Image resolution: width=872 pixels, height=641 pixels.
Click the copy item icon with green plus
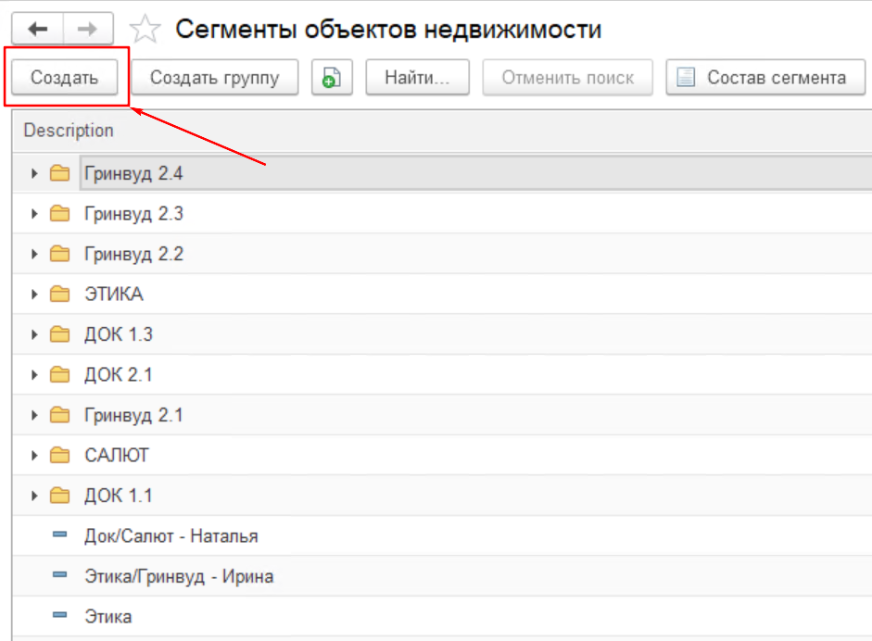[x=332, y=78]
